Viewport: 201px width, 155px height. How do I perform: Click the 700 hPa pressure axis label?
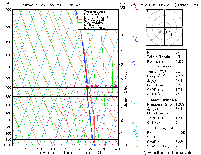point(9,105)
